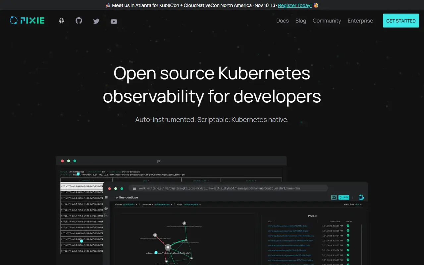Screen dimensions: 424x265
Task: Click the astronaut profile avatar in the Pixie UI
Action: 361,197
